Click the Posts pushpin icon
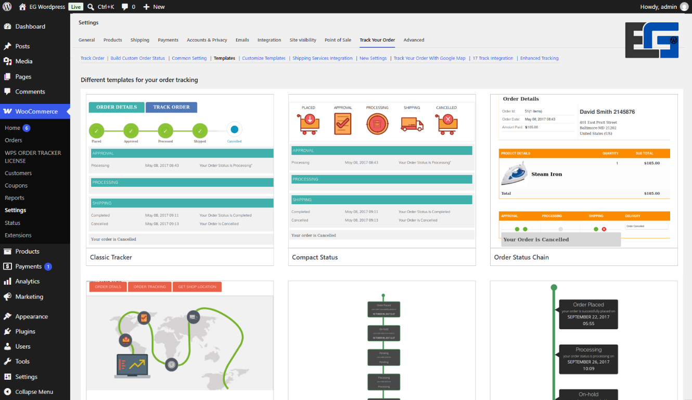692x400 pixels. 7,46
